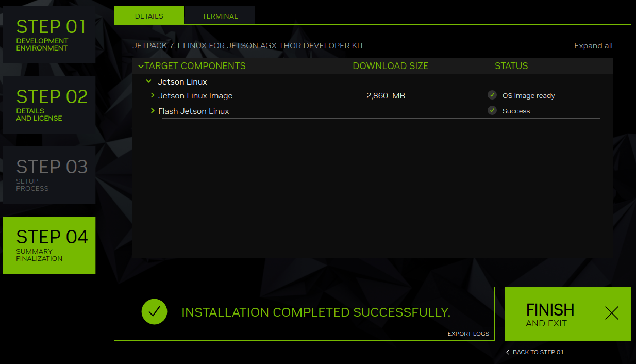Go to Step 01 Development Environment

click(49, 35)
